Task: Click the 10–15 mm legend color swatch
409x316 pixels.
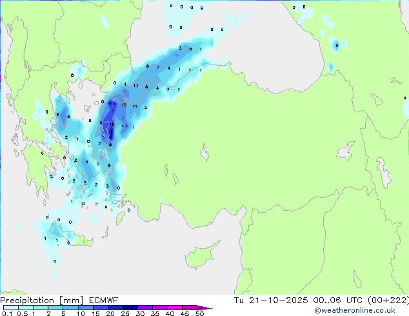Action: (86, 308)
